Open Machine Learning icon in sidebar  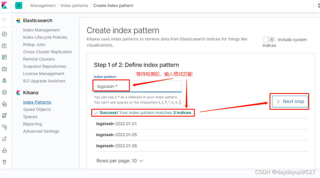click(4, 92)
